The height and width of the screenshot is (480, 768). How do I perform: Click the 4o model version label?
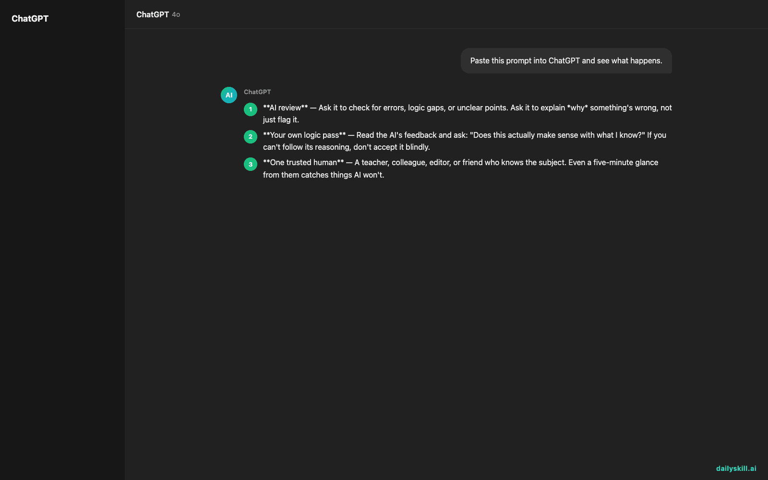pyautogui.click(x=176, y=15)
